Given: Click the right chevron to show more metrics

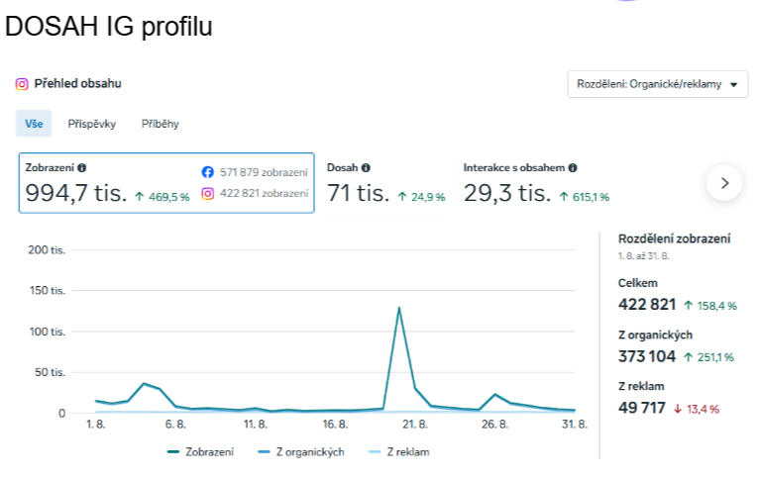Looking at the screenshot, I should tap(724, 183).
